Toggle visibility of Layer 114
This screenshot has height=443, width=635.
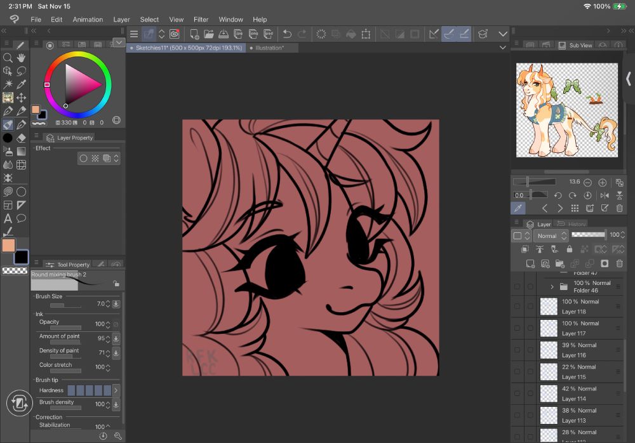click(517, 393)
